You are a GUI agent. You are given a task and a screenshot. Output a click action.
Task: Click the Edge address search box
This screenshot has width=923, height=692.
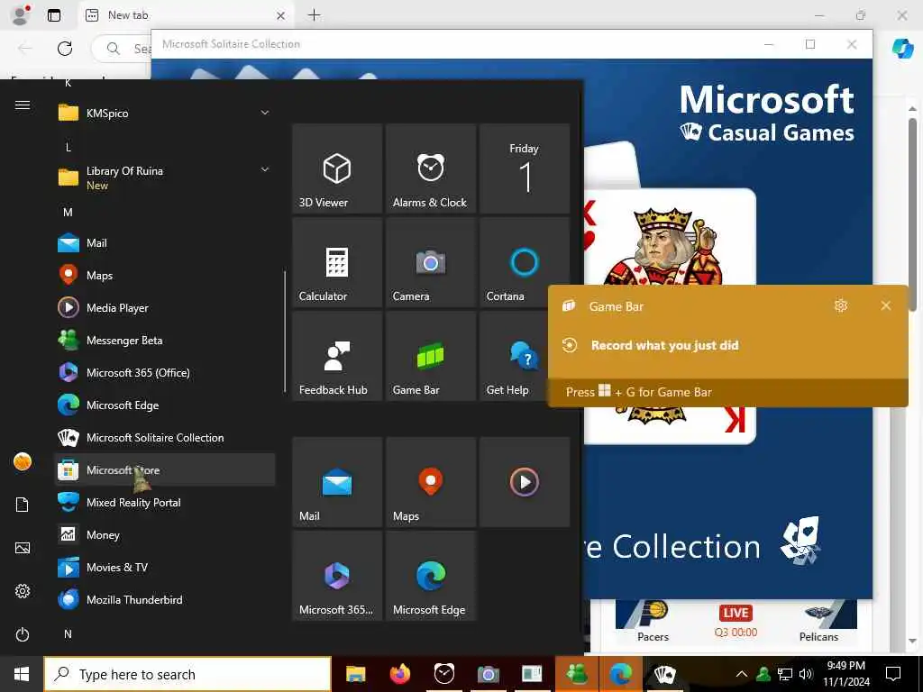pyautogui.click(x=122, y=49)
